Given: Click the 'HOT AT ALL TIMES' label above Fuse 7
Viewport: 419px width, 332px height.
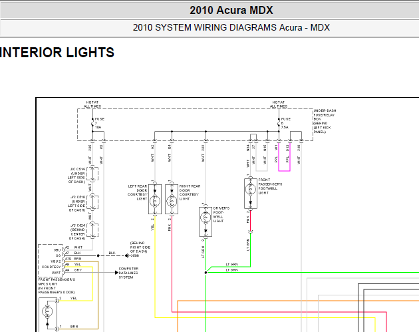Looking at the screenshot, I should (92, 104).
